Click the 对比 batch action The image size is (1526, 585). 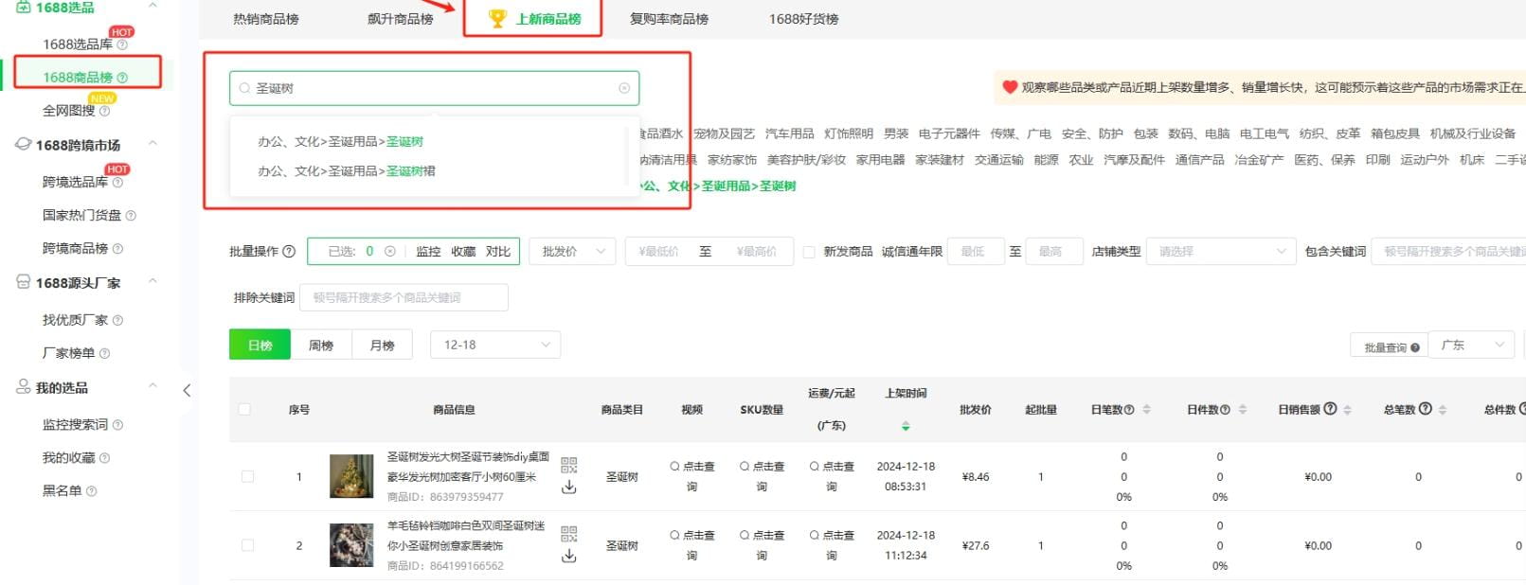pyautogui.click(x=498, y=252)
